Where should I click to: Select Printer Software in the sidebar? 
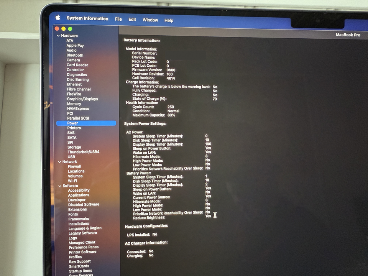[x=82, y=252]
